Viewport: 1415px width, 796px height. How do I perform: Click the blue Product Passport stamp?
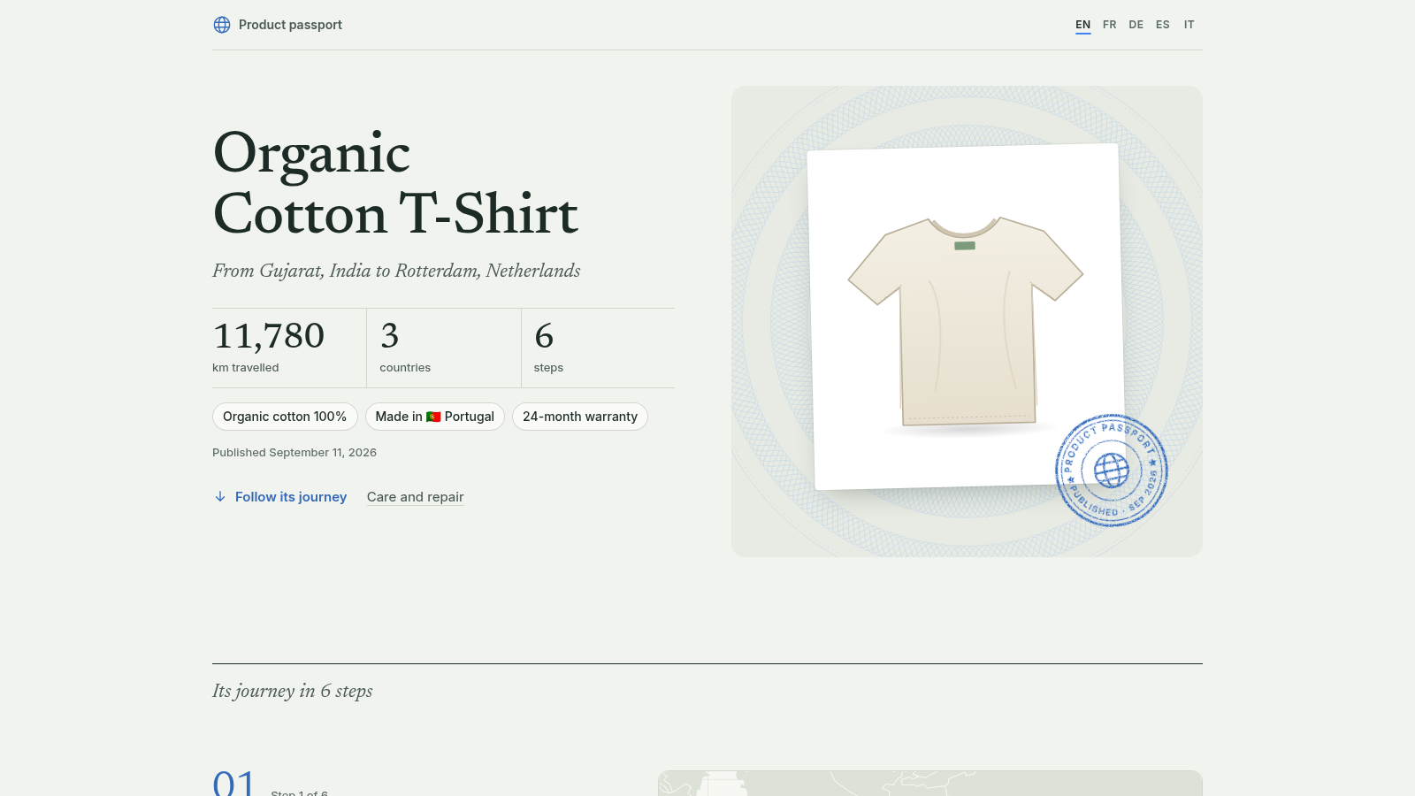pos(1112,471)
